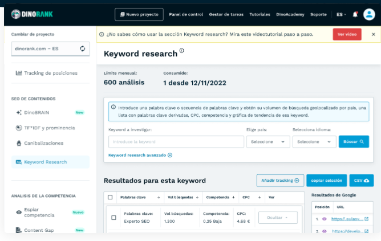Toggle eye icon for result position 1

[324, 219]
